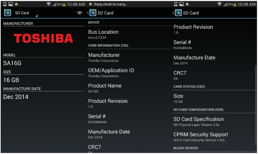The image size is (258, 154).
Task: Tap the Toshiba manufacturer logo
Action: [43, 38]
